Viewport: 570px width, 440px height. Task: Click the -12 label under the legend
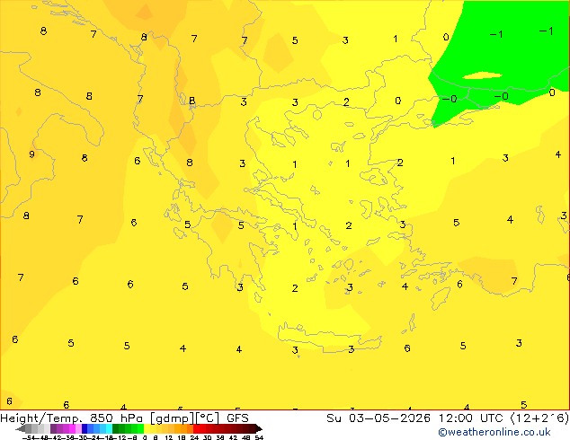coord(121,437)
